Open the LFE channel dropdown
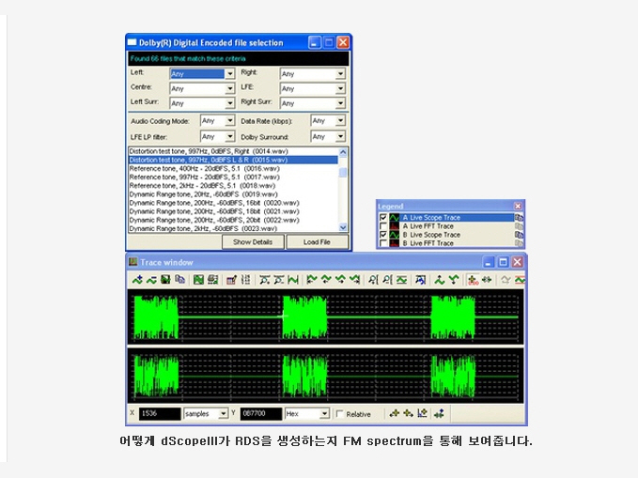Viewport: 638px width, 478px height. click(340, 88)
